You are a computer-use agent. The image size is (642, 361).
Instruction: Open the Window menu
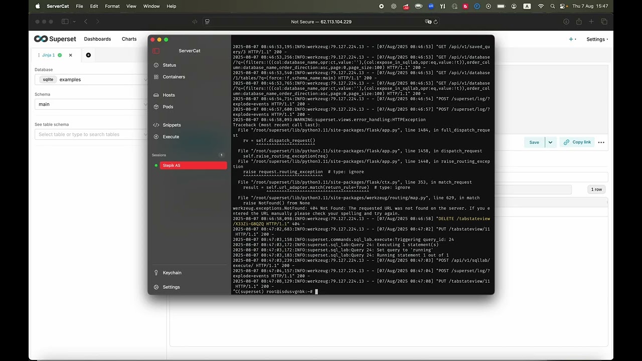tap(151, 6)
